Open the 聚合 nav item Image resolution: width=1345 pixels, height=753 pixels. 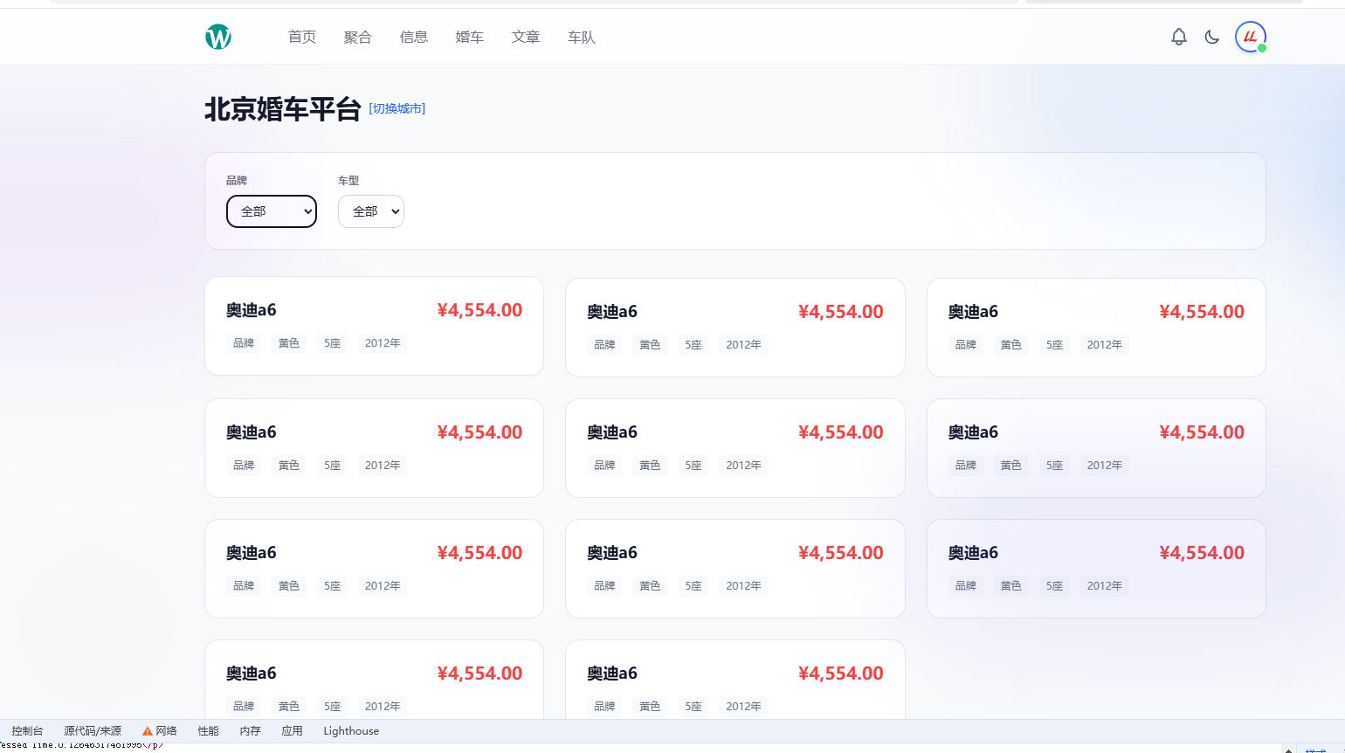click(x=358, y=37)
